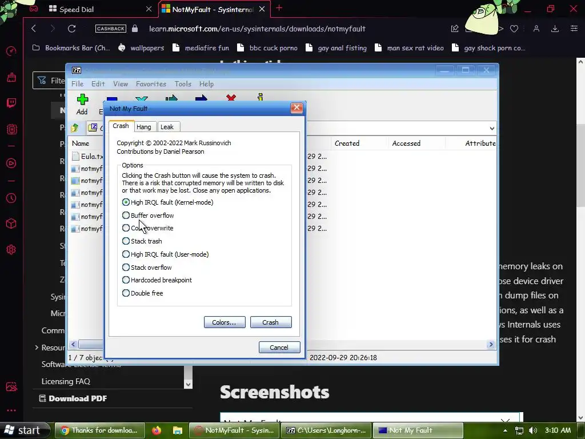Click the Crash button in the dialog
This screenshot has width=585, height=439.
click(x=270, y=322)
